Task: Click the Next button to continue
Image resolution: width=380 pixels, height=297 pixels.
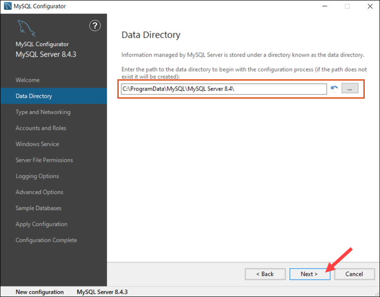Action: coord(310,274)
